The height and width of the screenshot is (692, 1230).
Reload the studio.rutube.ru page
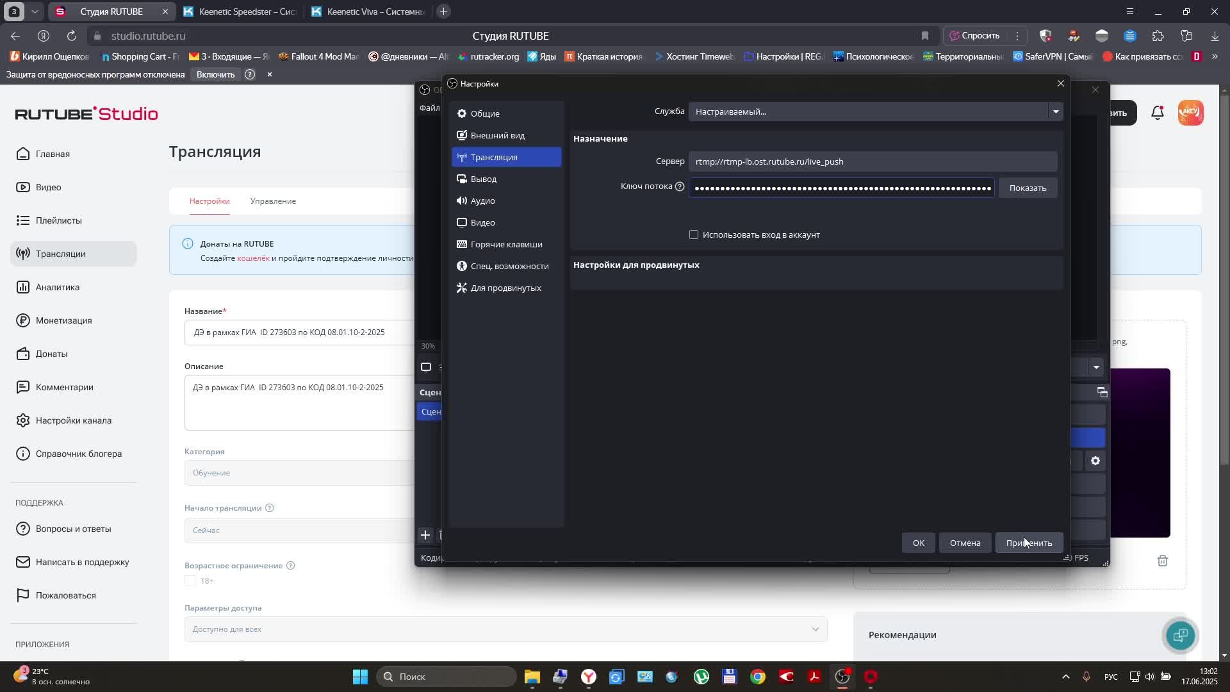coord(72,36)
